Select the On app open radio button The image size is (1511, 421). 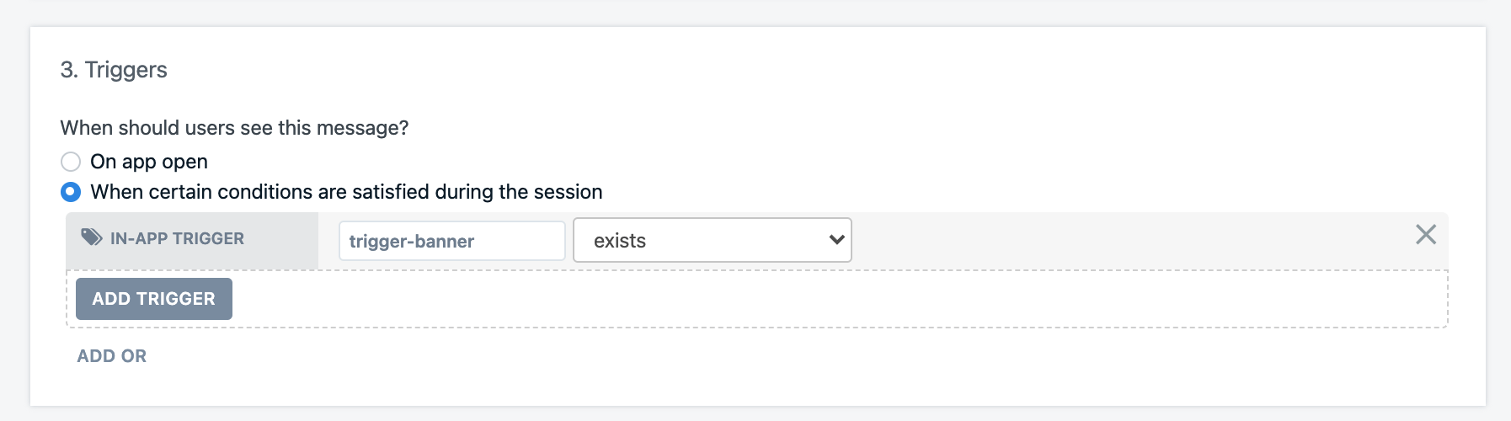tap(71, 162)
